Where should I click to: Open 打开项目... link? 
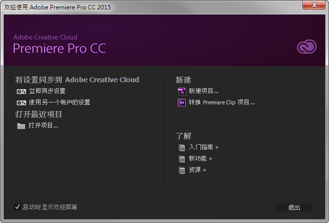(x=43, y=126)
